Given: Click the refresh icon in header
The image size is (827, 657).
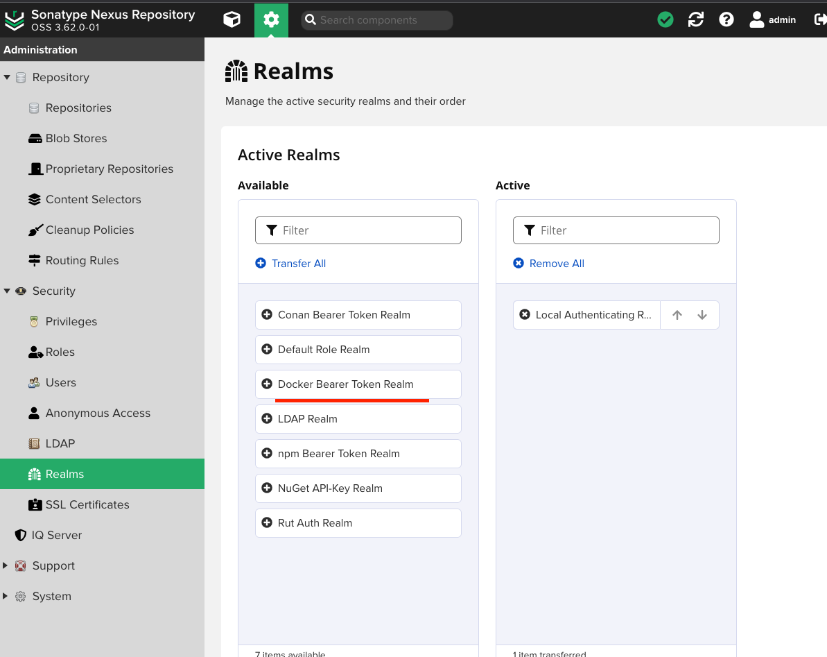Looking at the screenshot, I should [696, 20].
